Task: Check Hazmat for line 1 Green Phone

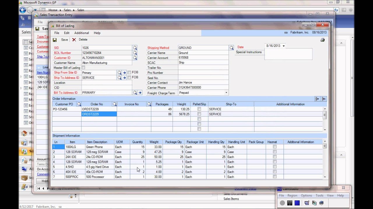Action: [275, 147]
